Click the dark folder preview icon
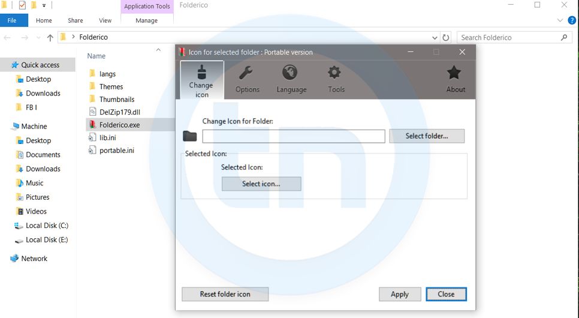This screenshot has height=318, width=579. pyautogui.click(x=190, y=136)
